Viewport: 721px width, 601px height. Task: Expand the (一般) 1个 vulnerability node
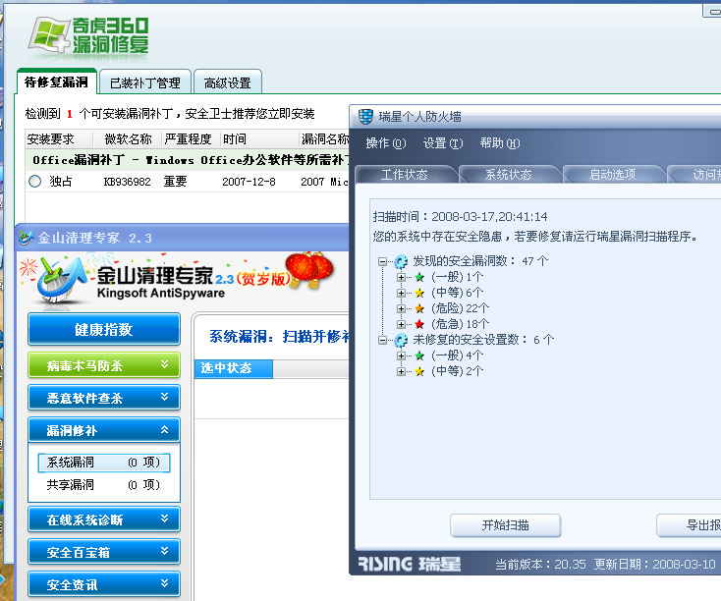click(x=401, y=277)
